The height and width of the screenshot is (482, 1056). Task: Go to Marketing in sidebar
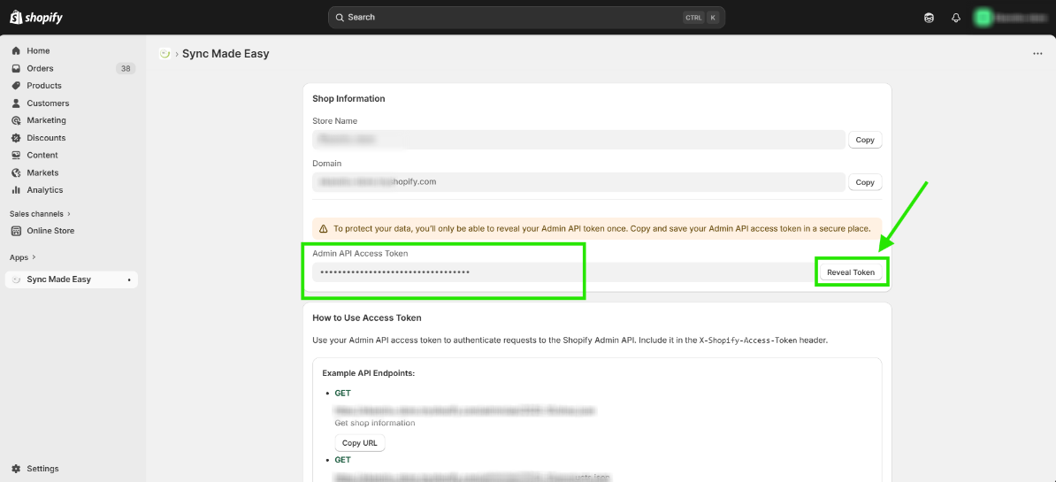coord(46,120)
